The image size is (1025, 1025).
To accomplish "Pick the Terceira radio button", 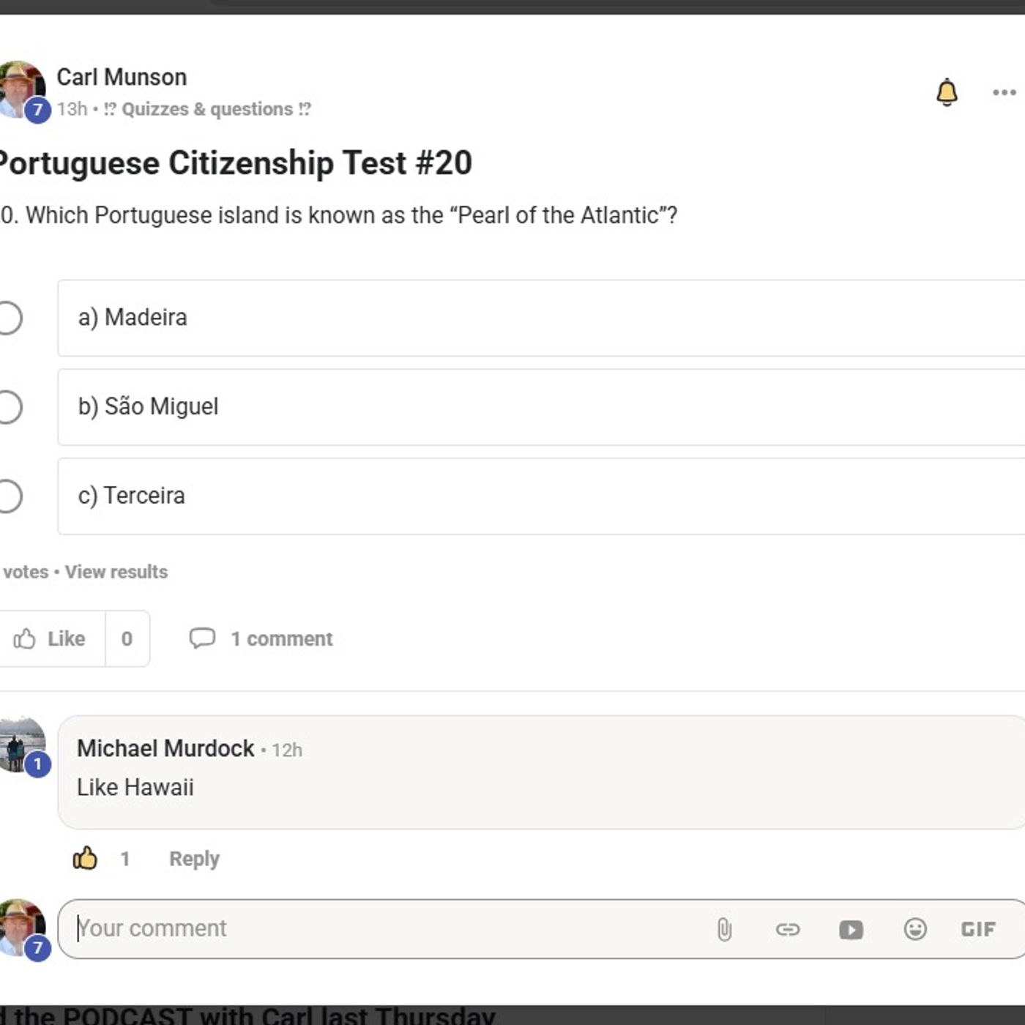I will [10, 496].
